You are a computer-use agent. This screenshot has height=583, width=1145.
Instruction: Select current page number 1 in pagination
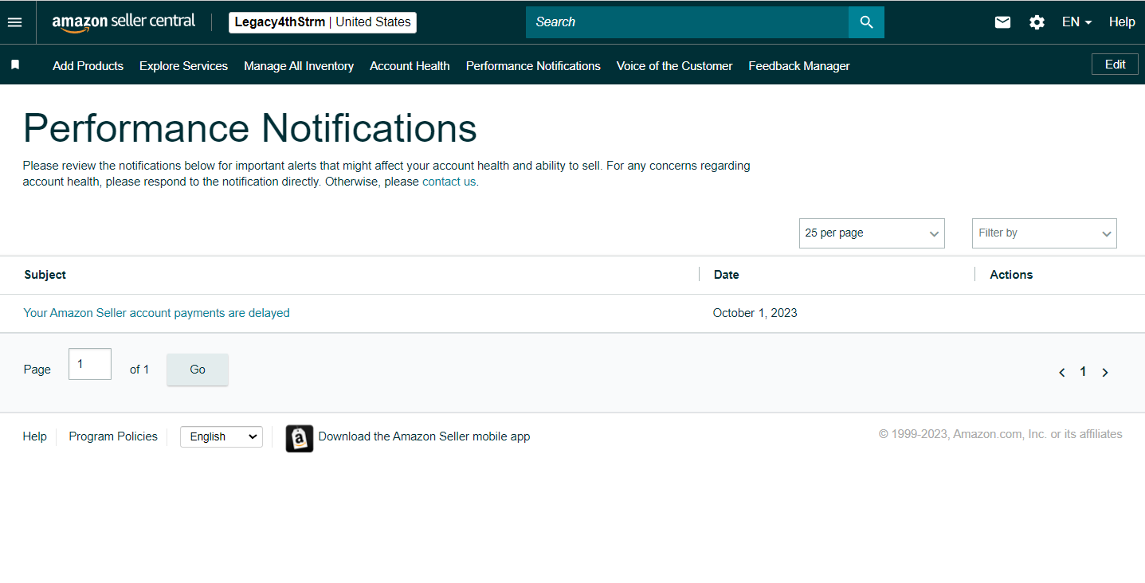tap(1083, 372)
